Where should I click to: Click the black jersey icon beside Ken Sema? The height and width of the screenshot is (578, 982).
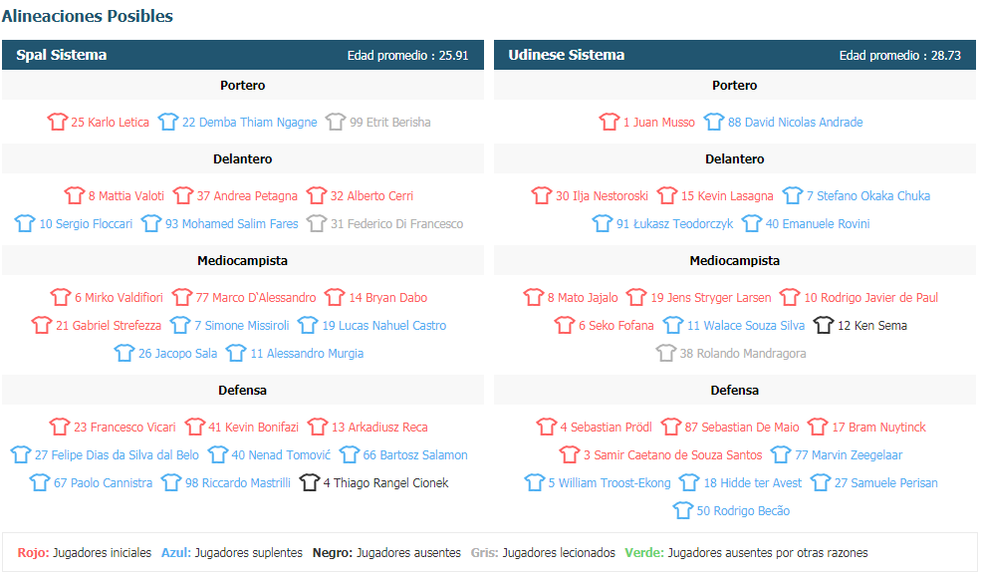point(824,325)
